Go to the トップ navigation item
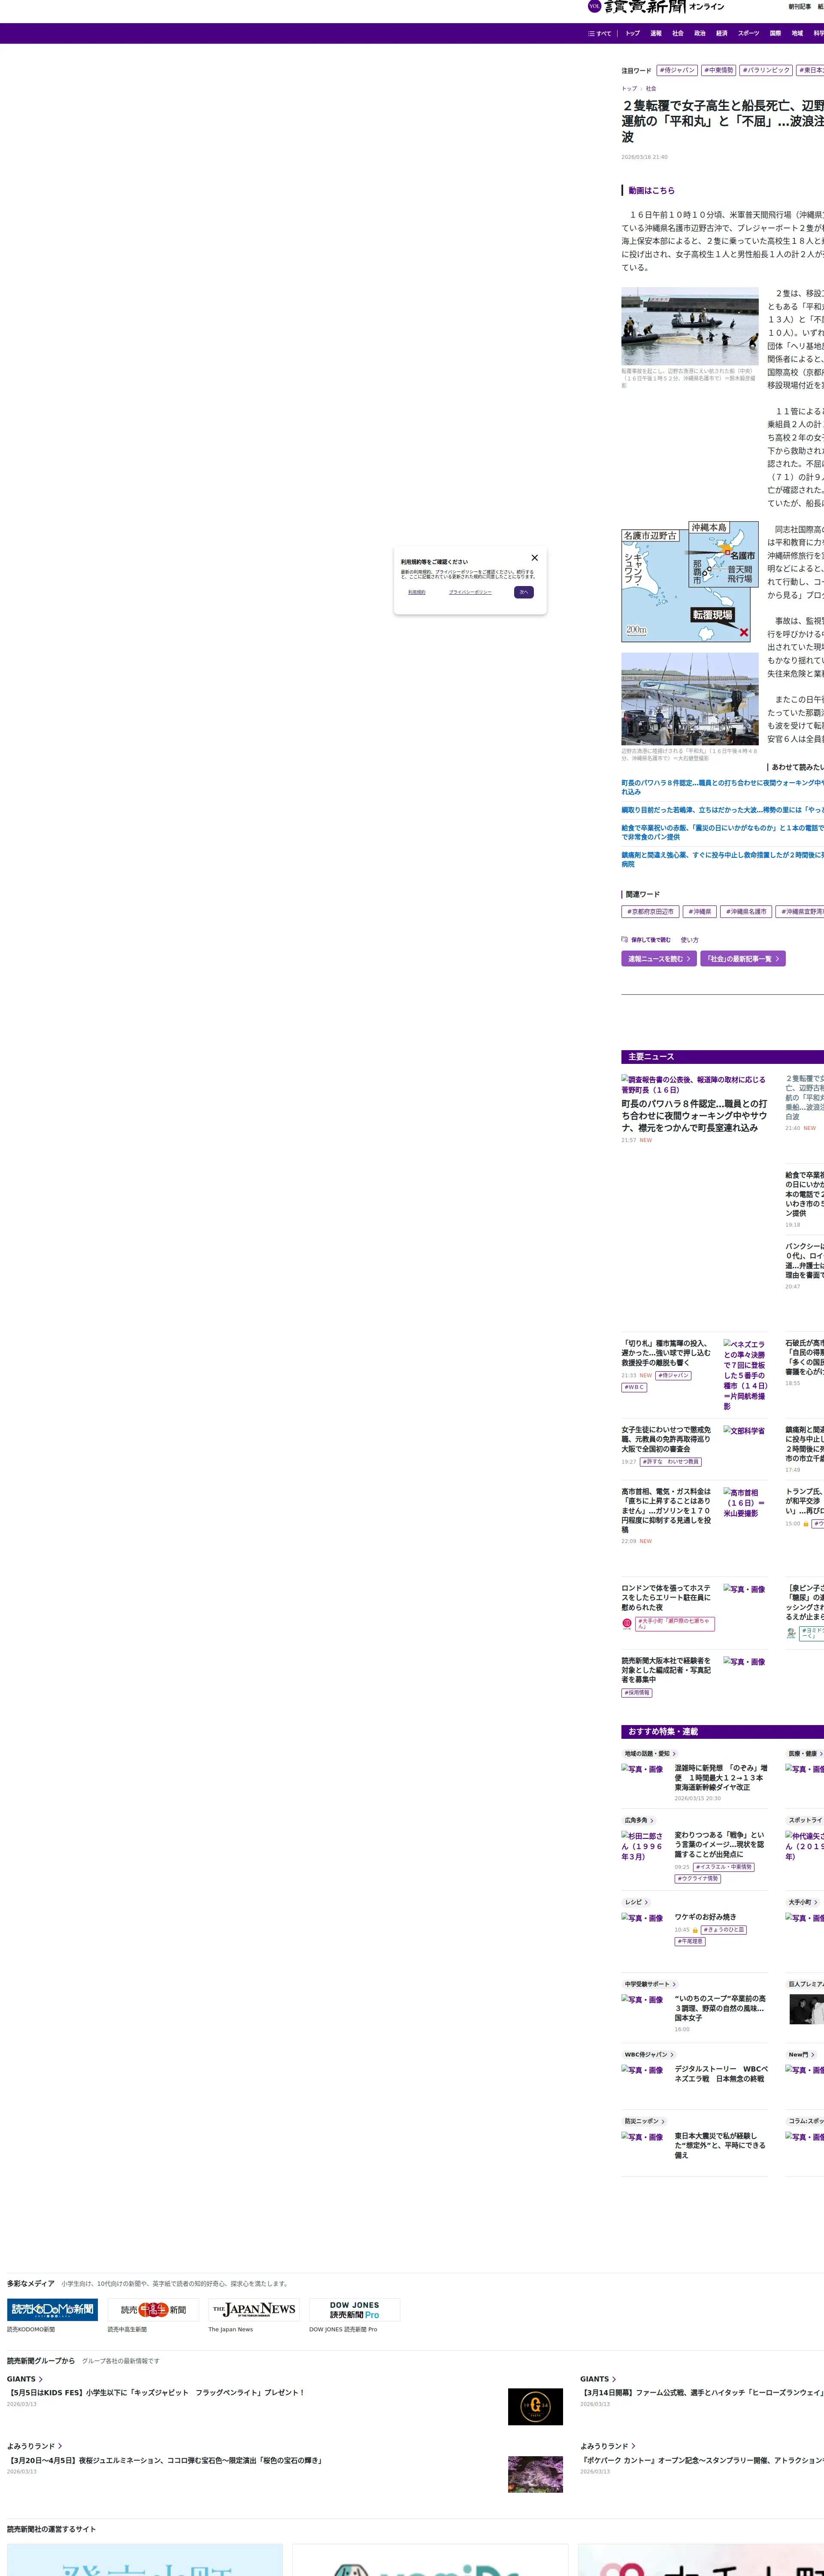 click(633, 33)
